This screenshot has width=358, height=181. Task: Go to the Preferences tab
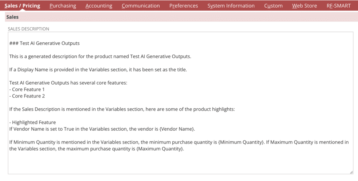click(183, 6)
